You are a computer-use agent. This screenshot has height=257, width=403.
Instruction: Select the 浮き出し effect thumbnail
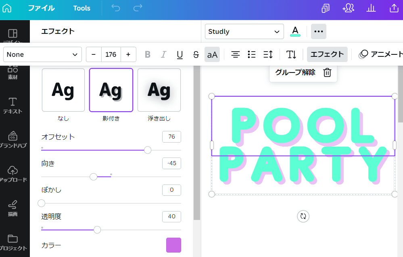coord(159,90)
